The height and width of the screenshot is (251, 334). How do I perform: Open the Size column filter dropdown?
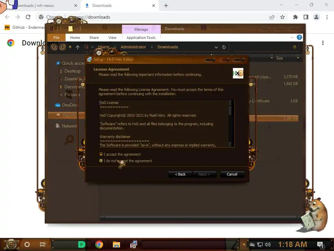(298, 58)
